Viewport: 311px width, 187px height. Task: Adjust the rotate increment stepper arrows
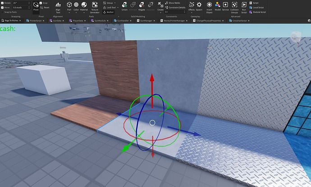29,3
